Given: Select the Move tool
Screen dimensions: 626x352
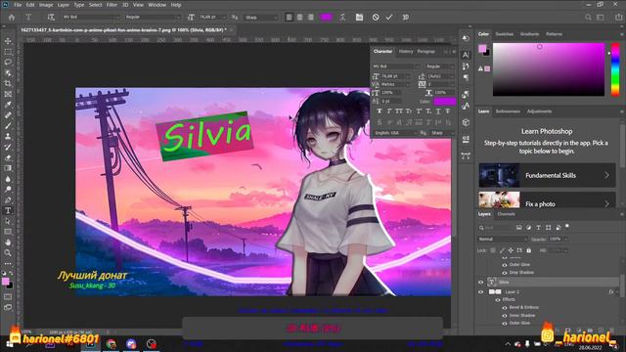Looking at the screenshot, I should tap(8, 41).
